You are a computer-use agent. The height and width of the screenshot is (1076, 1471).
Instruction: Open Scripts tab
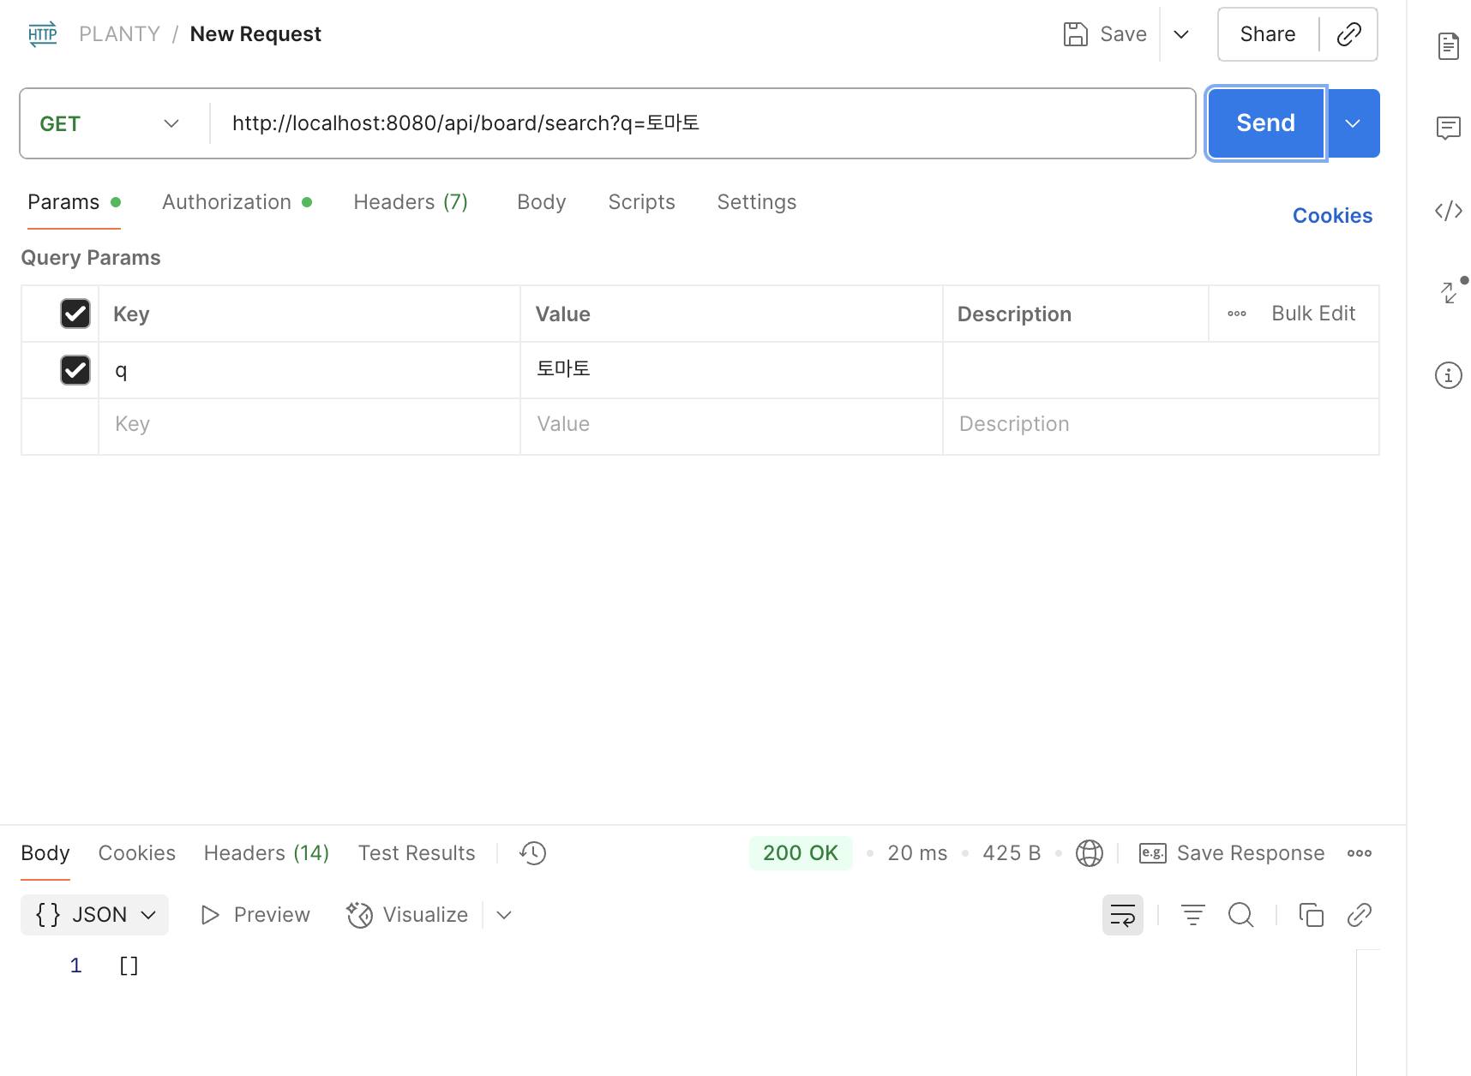click(x=641, y=202)
